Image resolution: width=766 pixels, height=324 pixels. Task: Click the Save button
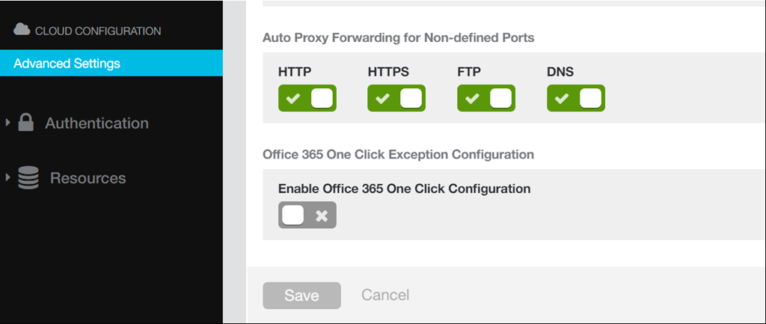302,295
